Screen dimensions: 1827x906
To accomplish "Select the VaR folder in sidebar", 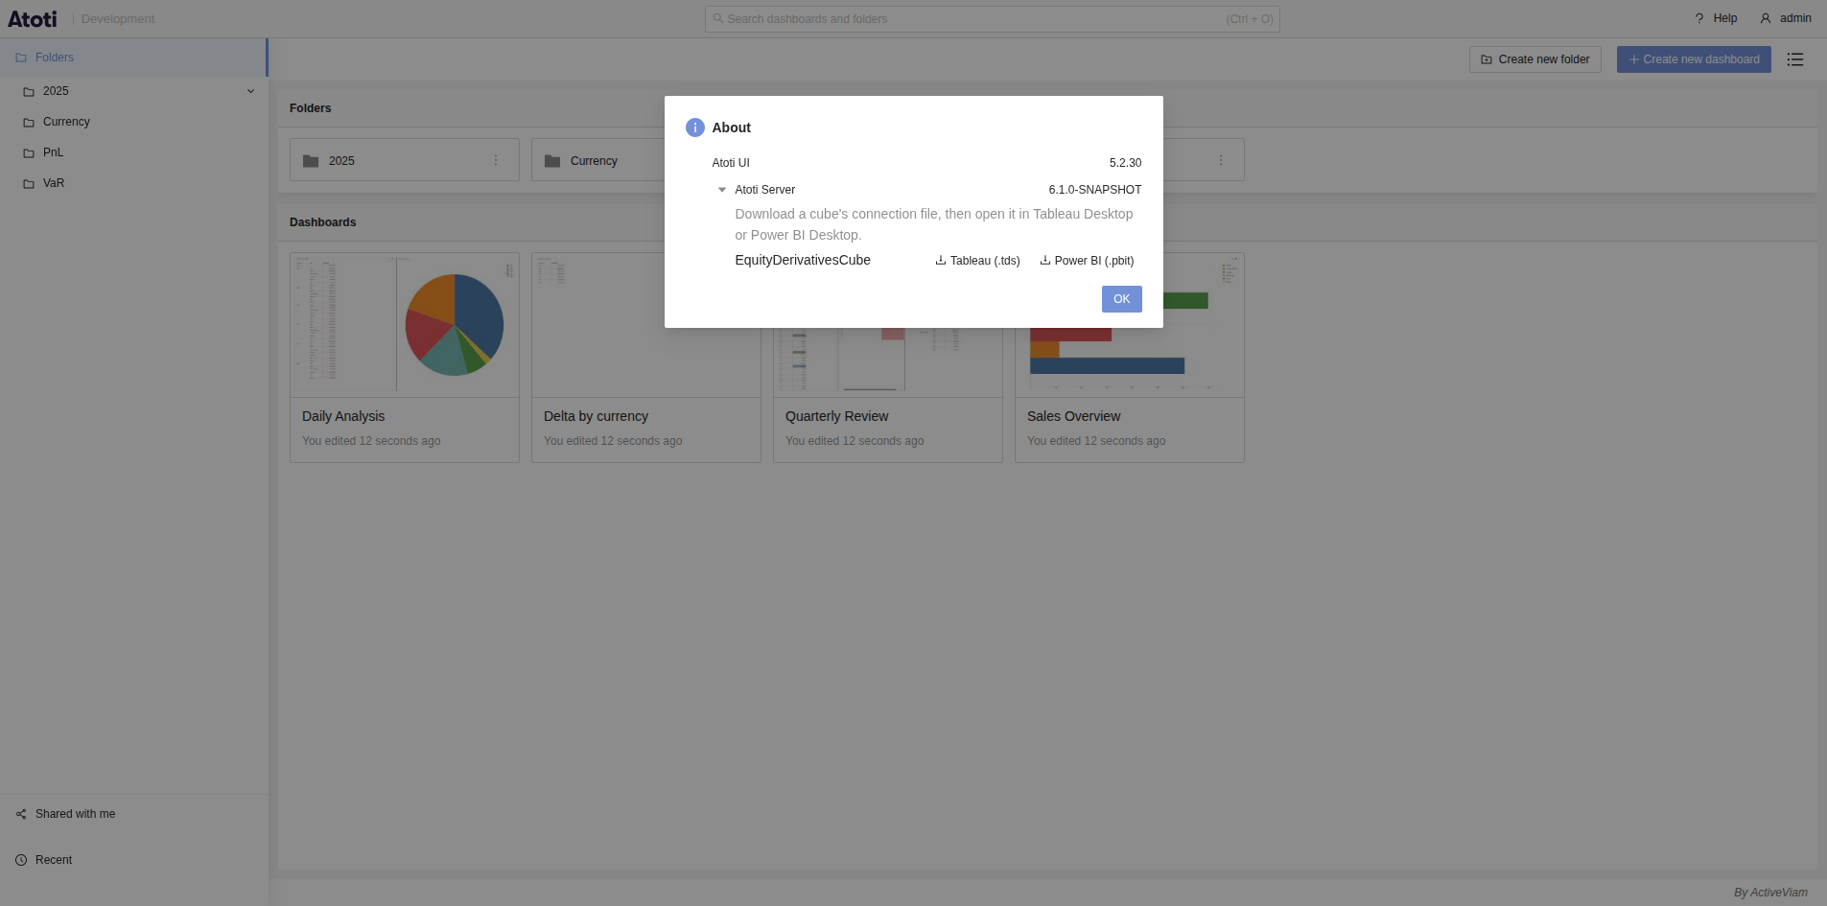I will pyautogui.click(x=134, y=183).
